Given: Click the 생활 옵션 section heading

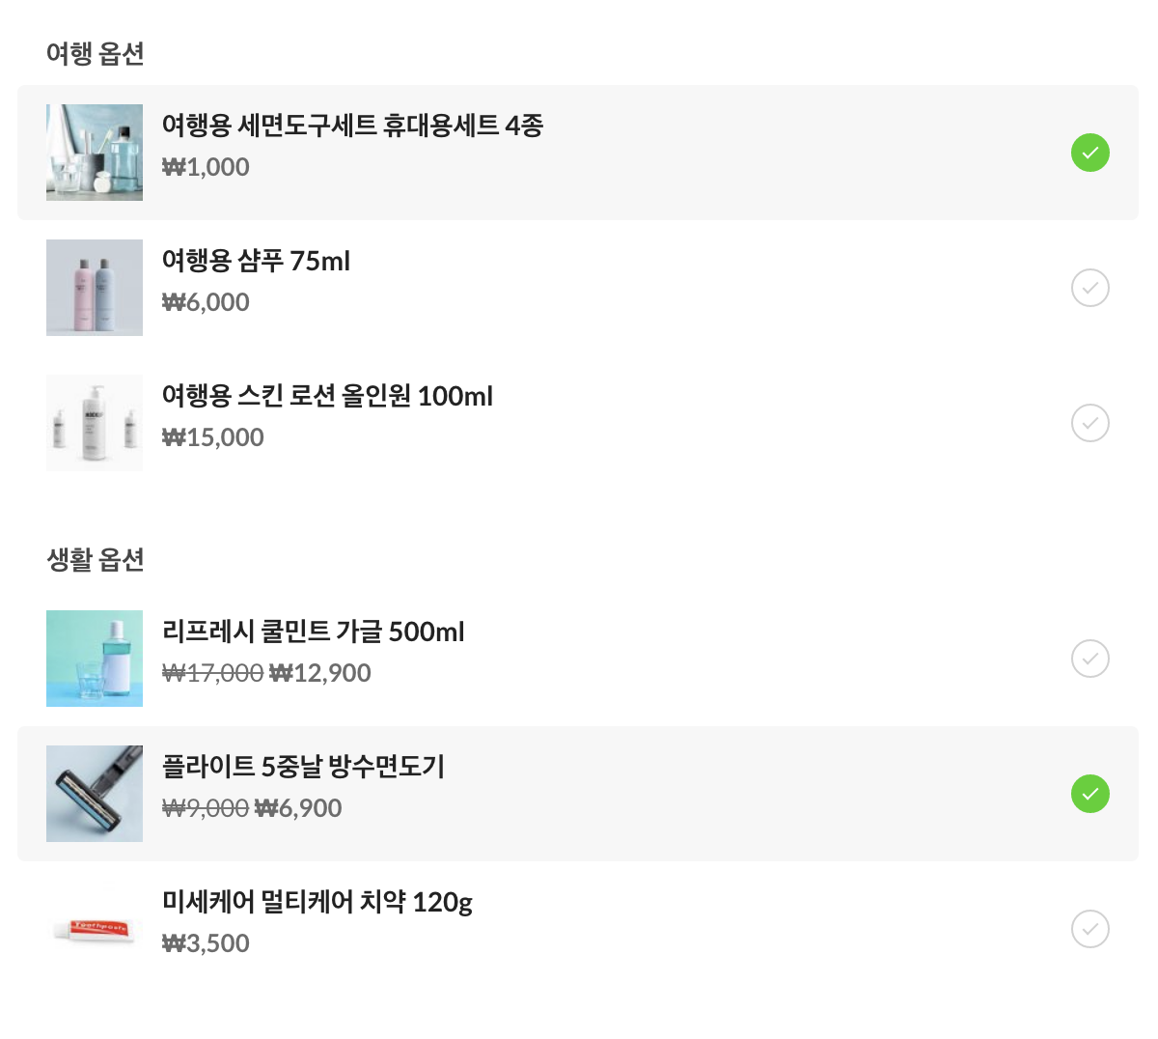Looking at the screenshot, I should pyautogui.click(x=96, y=559).
